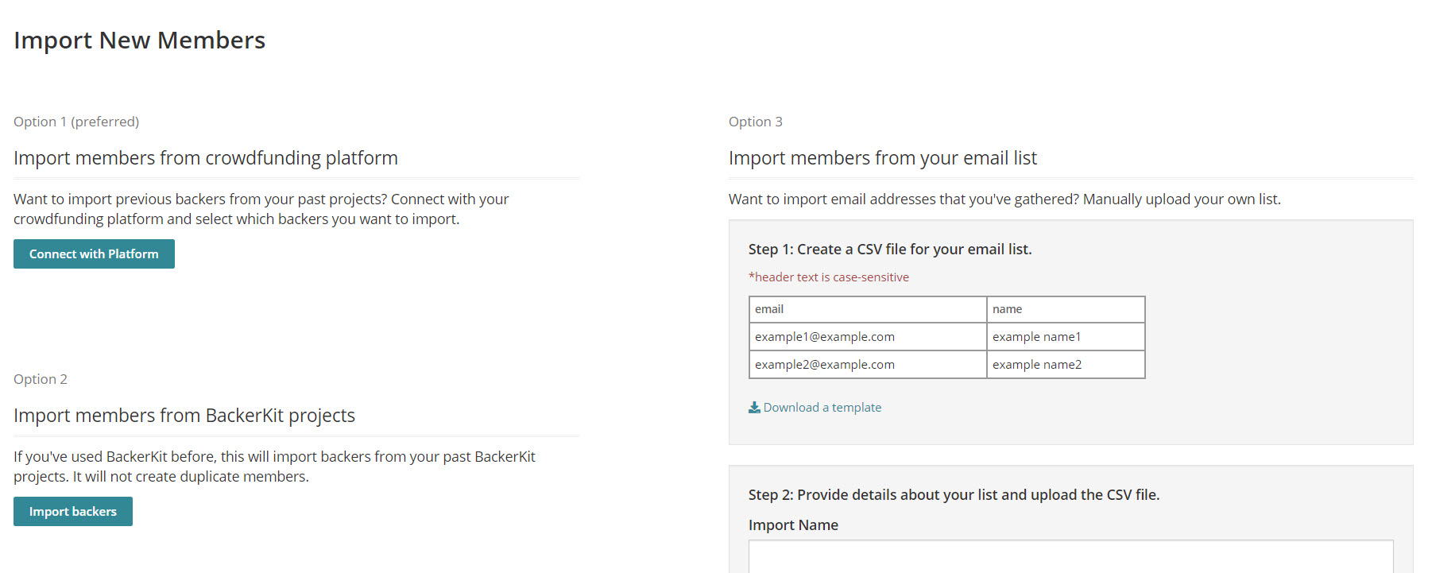Click the download icon beside template link

(x=754, y=408)
